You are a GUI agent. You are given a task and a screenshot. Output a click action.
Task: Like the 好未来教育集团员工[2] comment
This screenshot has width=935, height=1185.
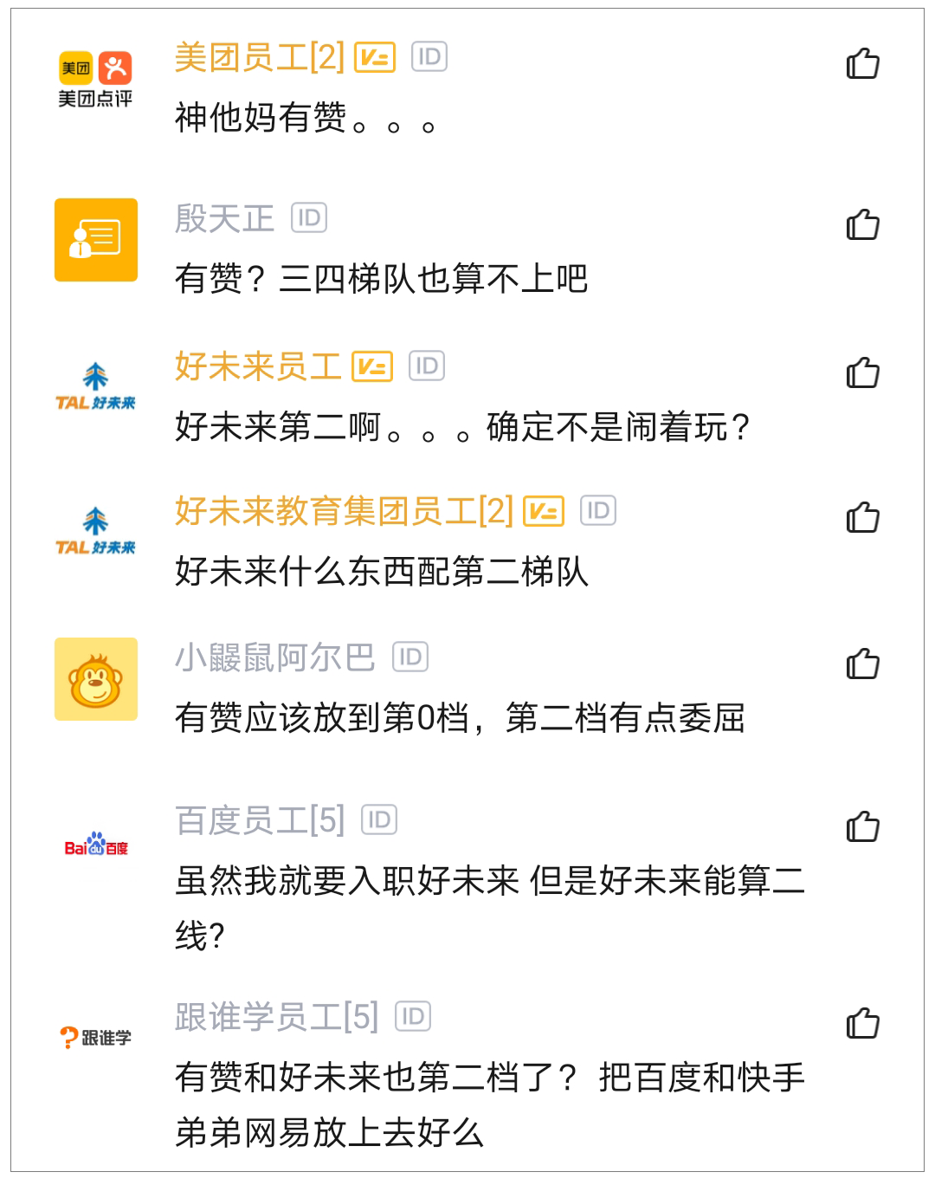(x=862, y=518)
